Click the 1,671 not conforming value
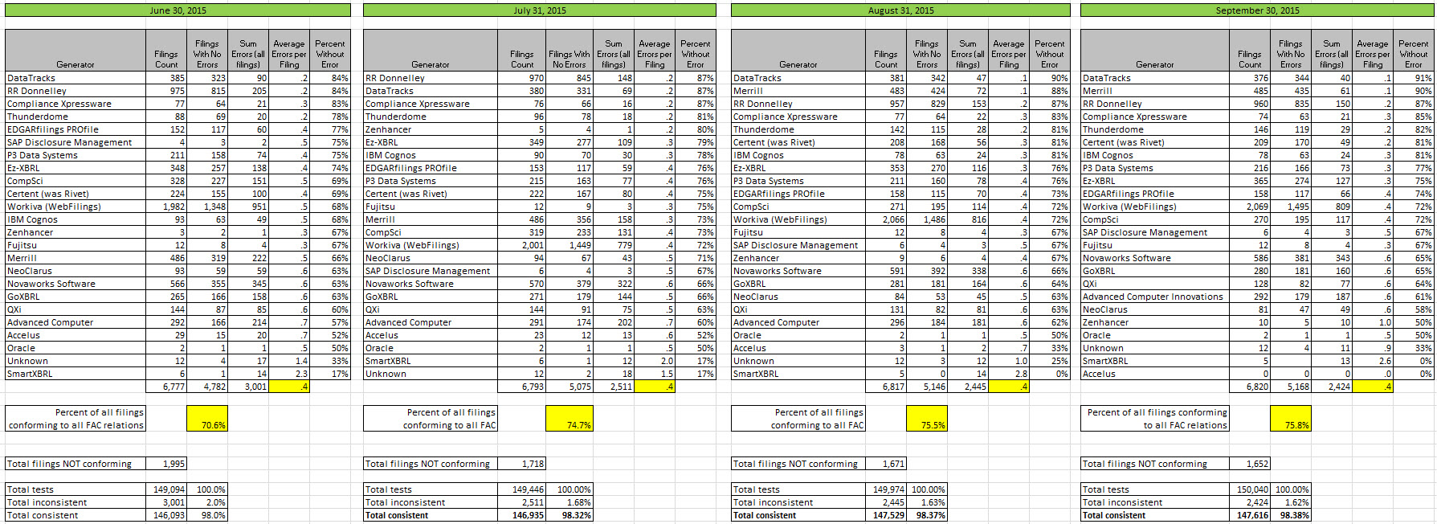1437x524 pixels. coord(886,464)
